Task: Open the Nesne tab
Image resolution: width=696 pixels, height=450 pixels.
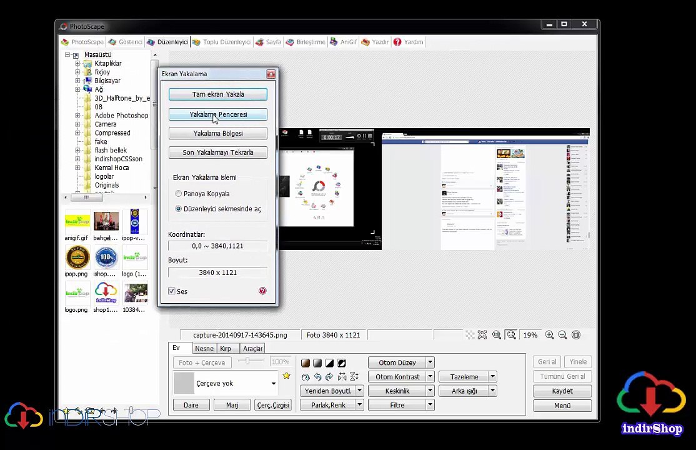Action: 204,349
